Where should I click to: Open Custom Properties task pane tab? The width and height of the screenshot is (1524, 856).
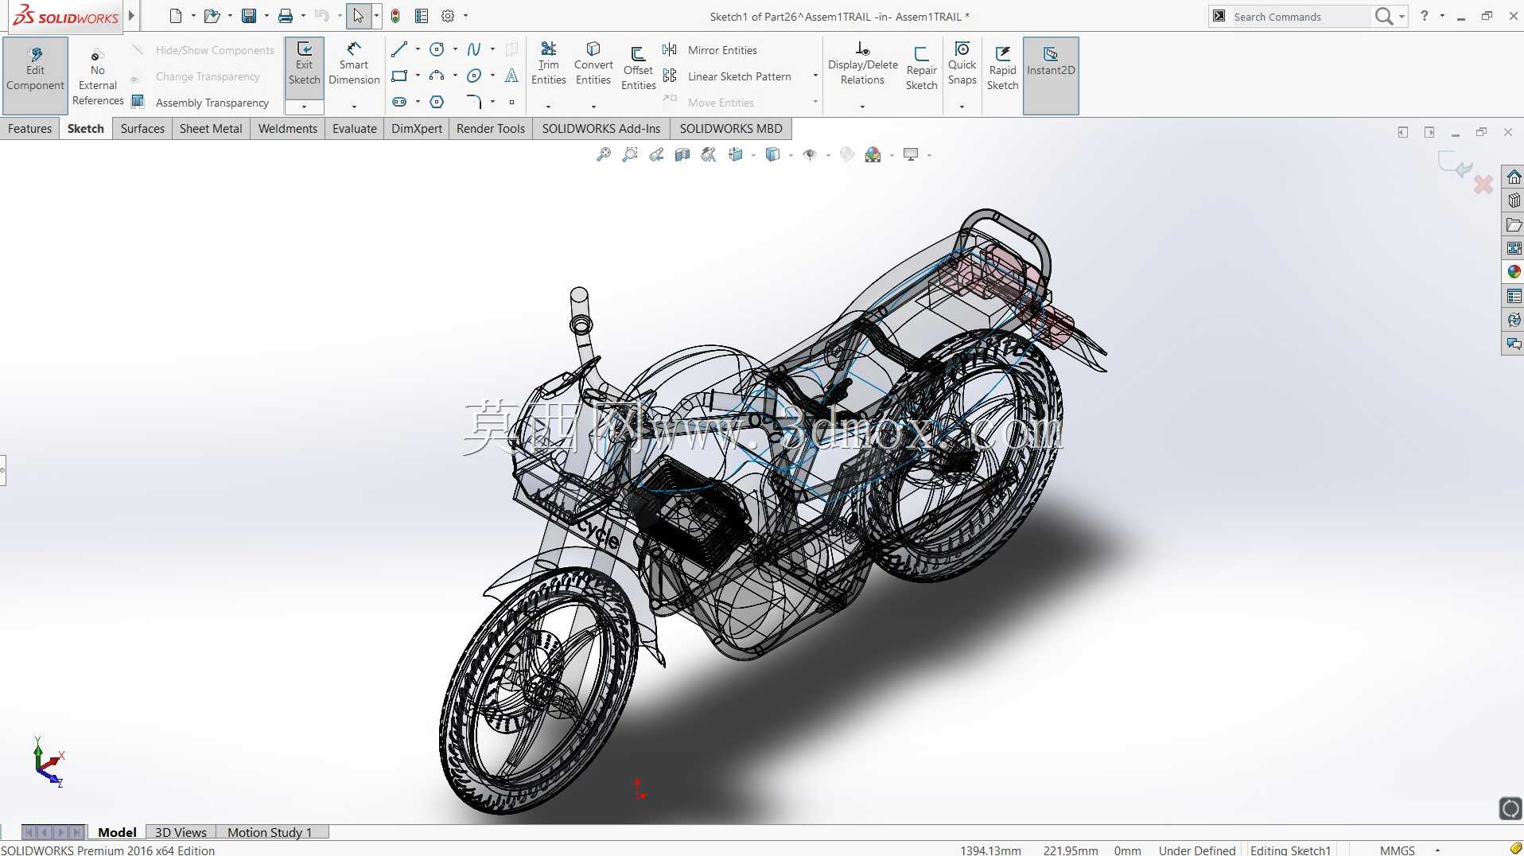coord(1514,296)
